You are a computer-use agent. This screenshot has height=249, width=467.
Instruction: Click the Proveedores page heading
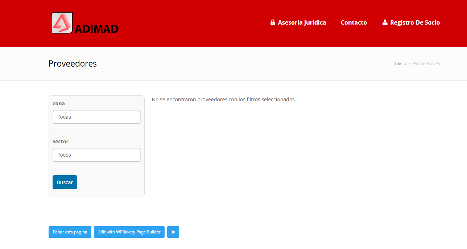click(73, 64)
